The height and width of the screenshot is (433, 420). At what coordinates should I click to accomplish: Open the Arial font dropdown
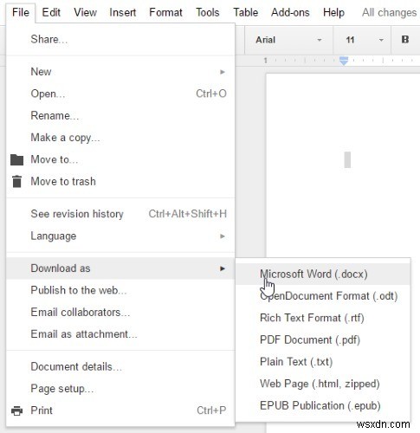pyautogui.click(x=288, y=40)
